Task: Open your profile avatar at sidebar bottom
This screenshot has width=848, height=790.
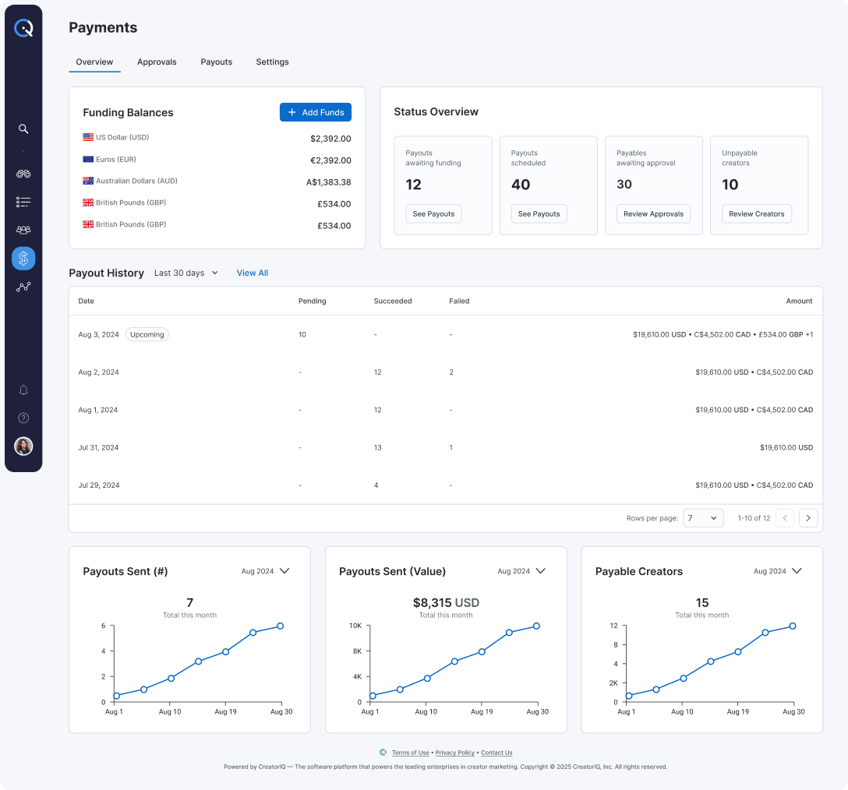Action: pyautogui.click(x=23, y=446)
